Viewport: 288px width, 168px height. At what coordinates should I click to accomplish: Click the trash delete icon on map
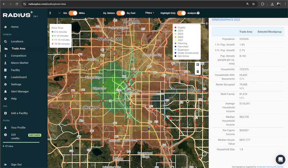(198, 72)
